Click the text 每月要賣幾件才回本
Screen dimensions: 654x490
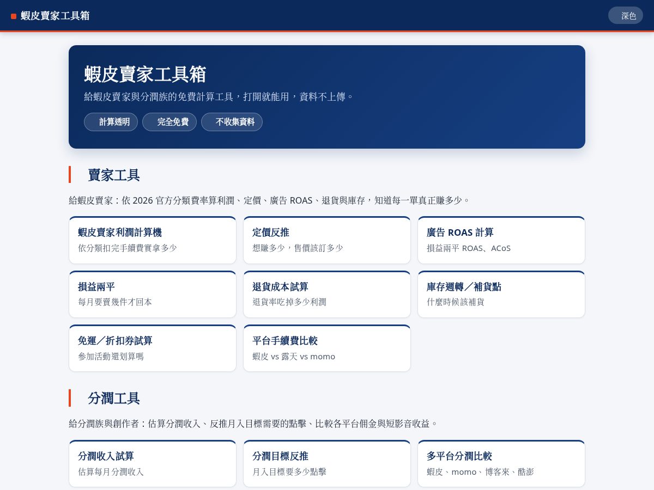(115, 302)
